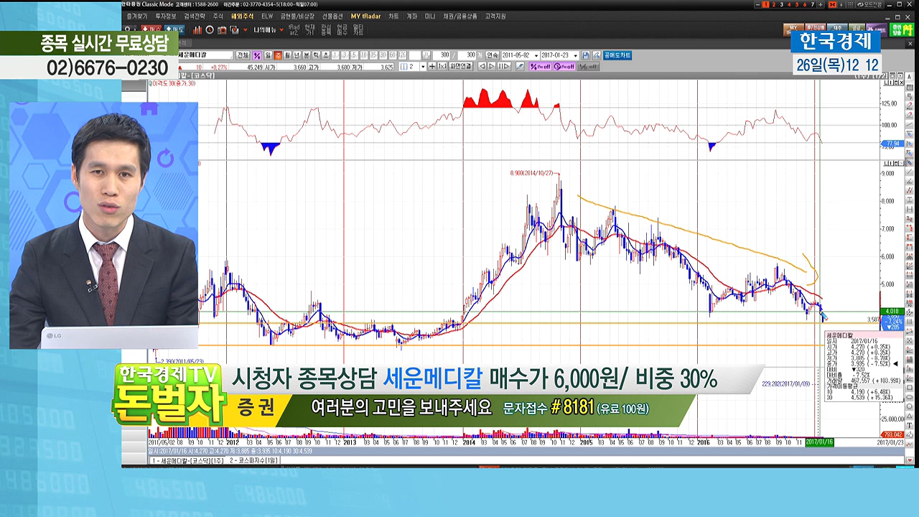Click the bar chart icon in toolbar
Image resolution: width=919 pixels, height=517 pixels.
click(x=197, y=30)
